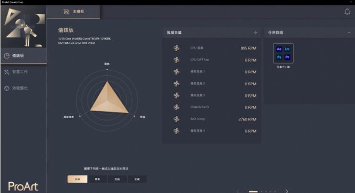
Task: Click the Photoshop (Ps) icon
Action: coord(279,57)
